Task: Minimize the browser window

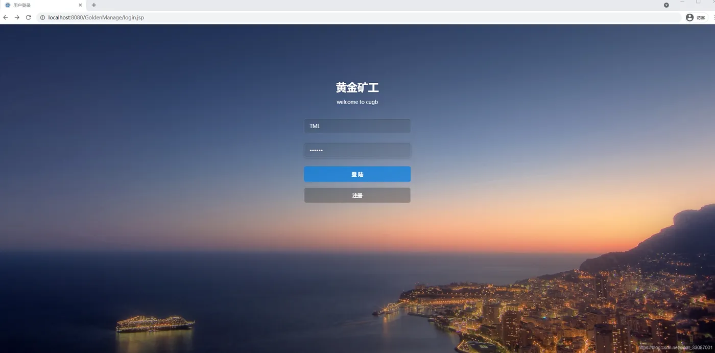Action: pos(682,2)
